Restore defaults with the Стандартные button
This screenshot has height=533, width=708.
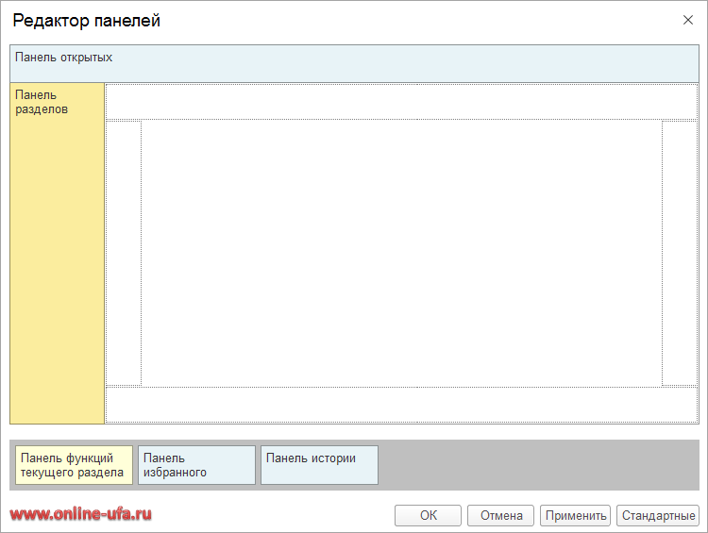pyautogui.click(x=658, y=516)
